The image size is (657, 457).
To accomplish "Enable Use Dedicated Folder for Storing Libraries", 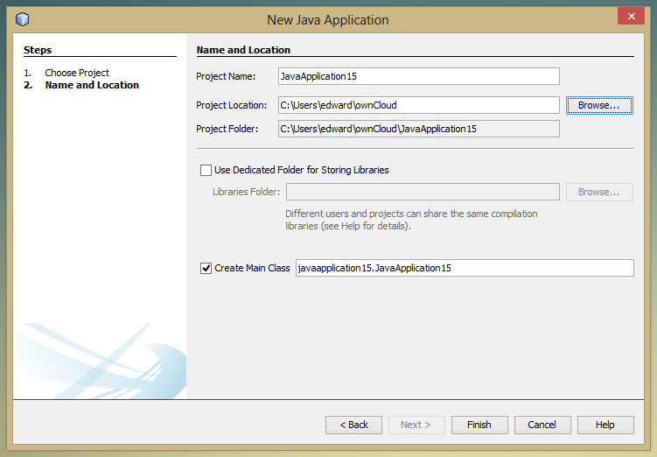I will [206, 170].
